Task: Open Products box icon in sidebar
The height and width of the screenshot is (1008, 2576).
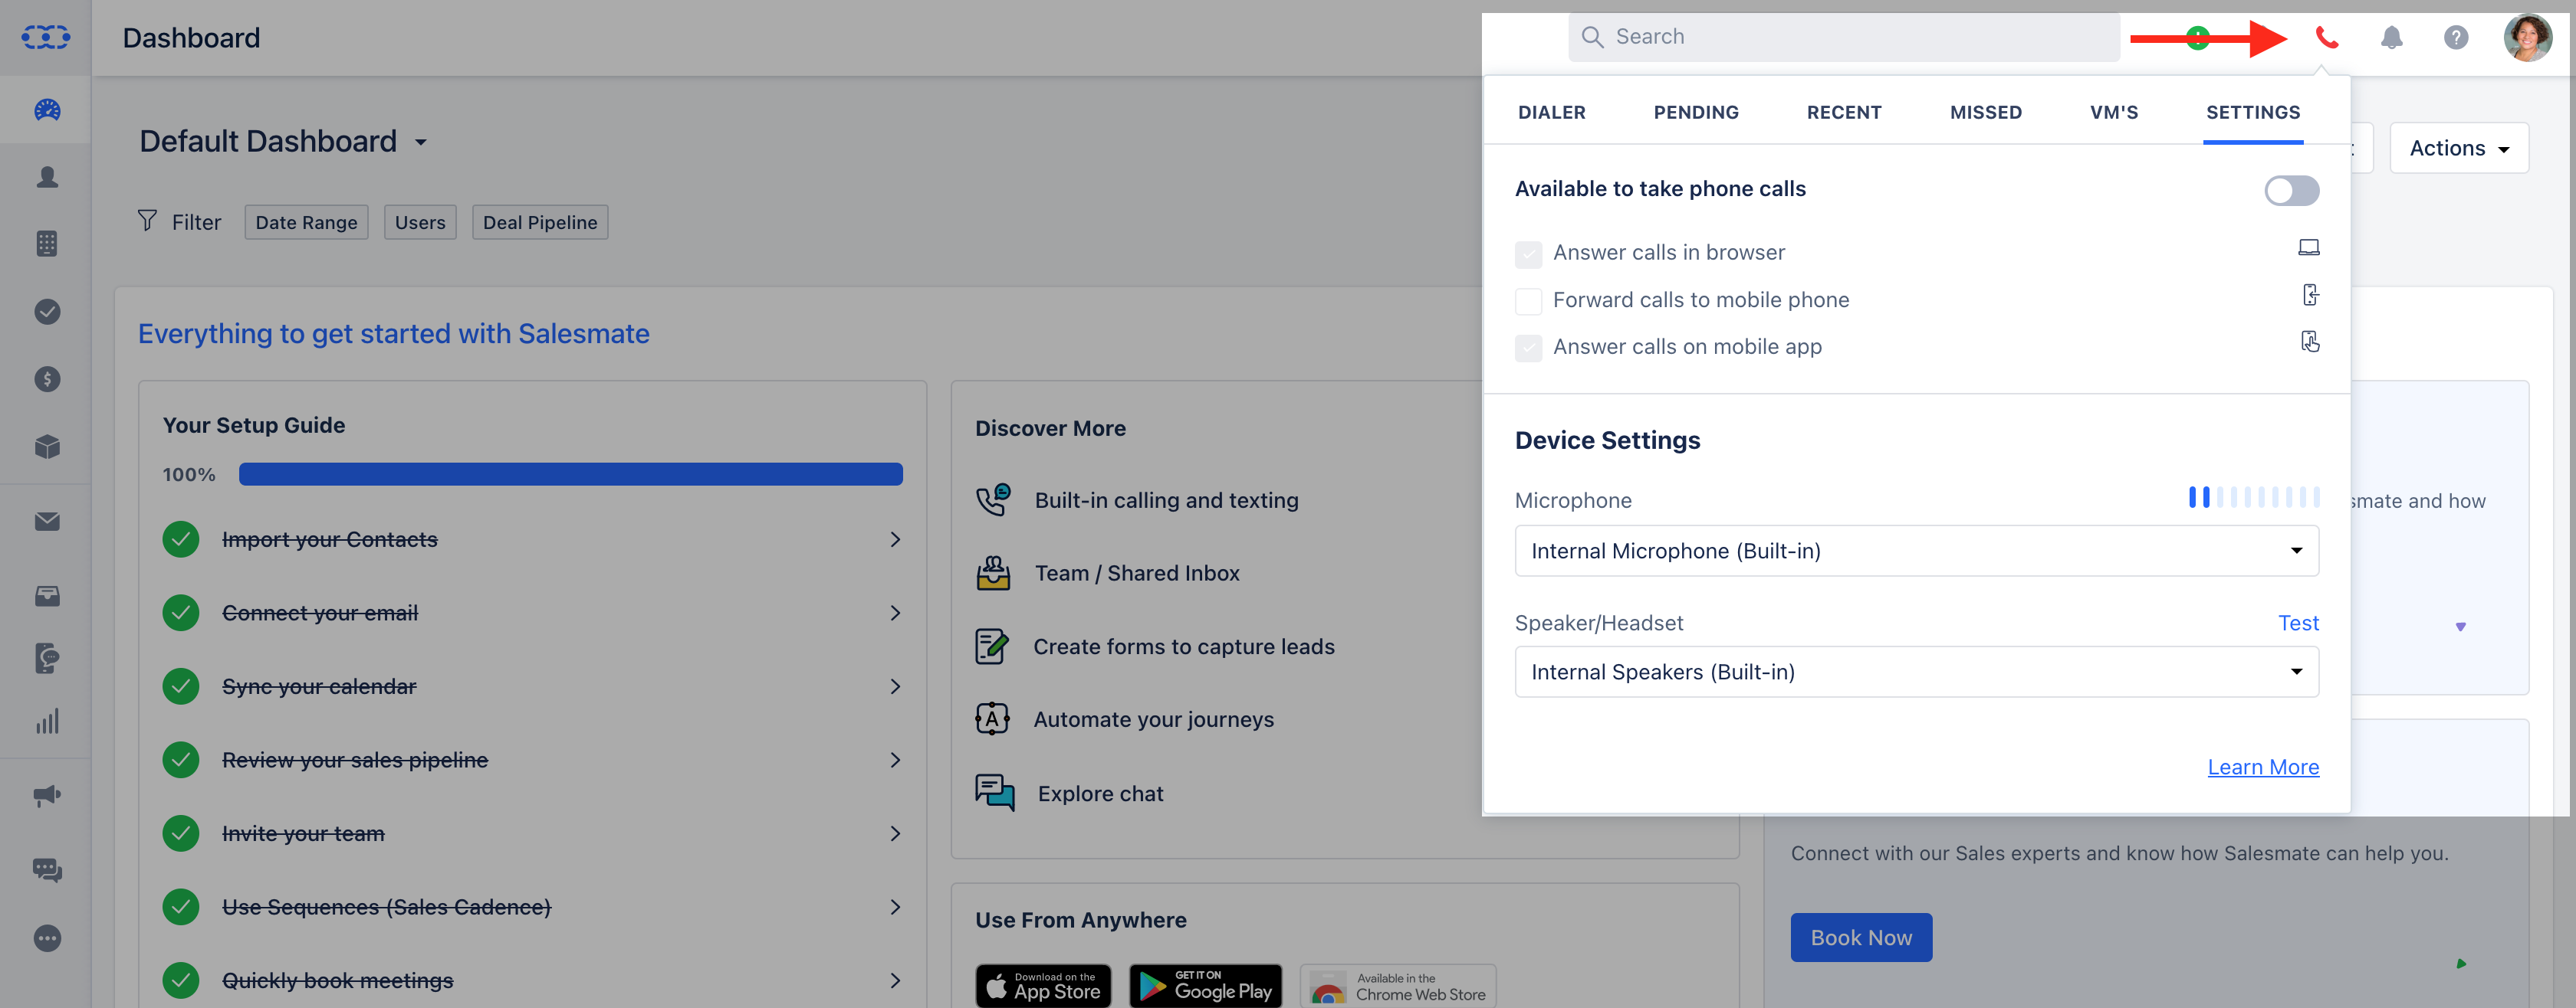Action: click(47, 447)
